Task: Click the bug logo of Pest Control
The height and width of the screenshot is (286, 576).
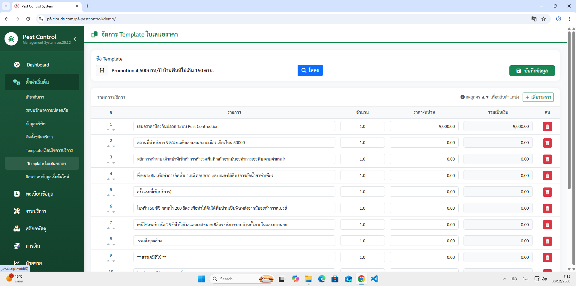Action: (11, 39)
